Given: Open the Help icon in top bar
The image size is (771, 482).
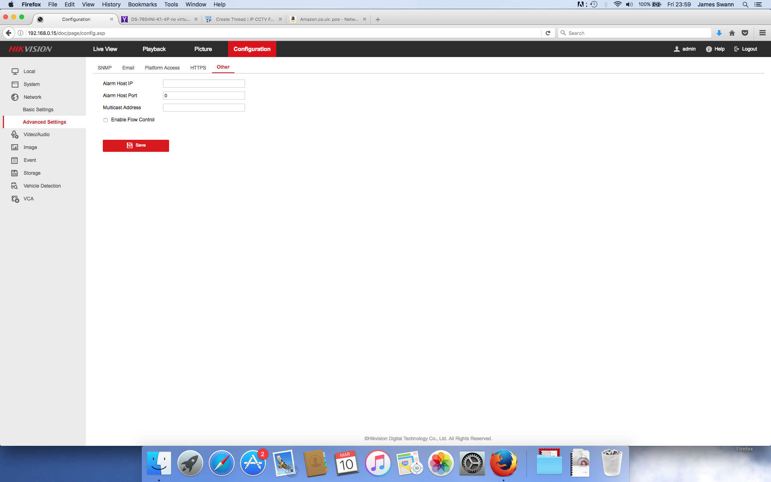Looking at the screenshot, I should (708, 49).
